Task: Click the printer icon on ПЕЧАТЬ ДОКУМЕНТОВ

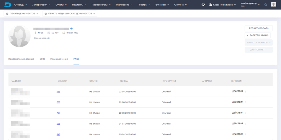Action: [7, 14]
